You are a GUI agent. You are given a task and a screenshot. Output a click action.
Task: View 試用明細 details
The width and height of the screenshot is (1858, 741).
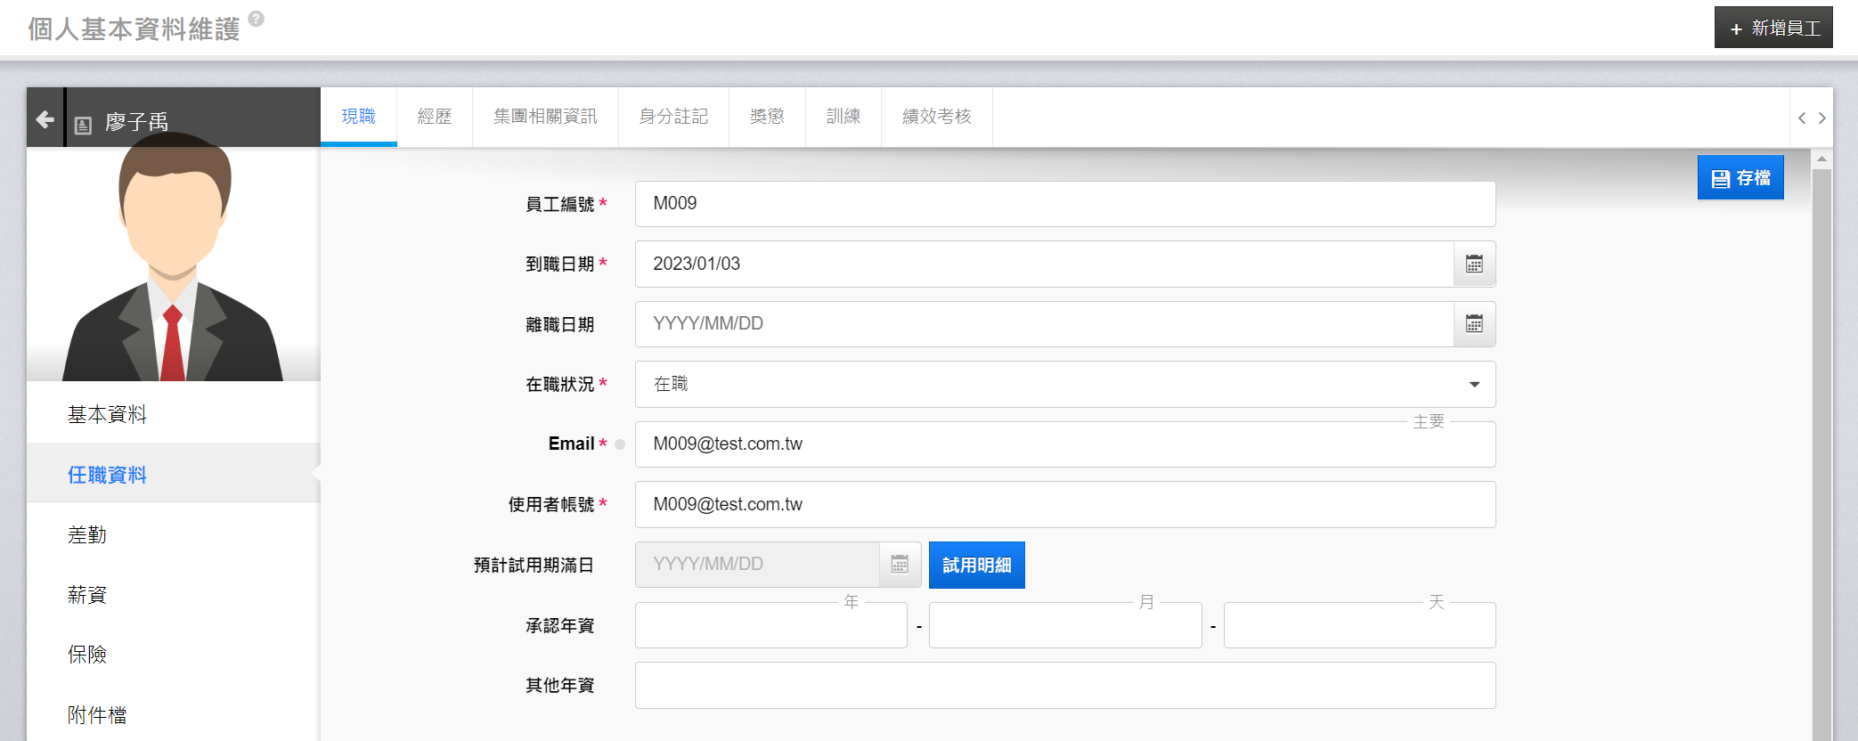click(976, 566)
